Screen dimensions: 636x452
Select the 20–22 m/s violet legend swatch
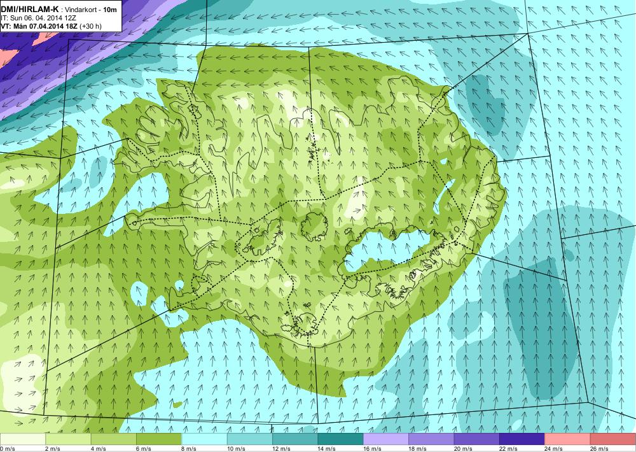pyautogui.click(x=477, y=439)
